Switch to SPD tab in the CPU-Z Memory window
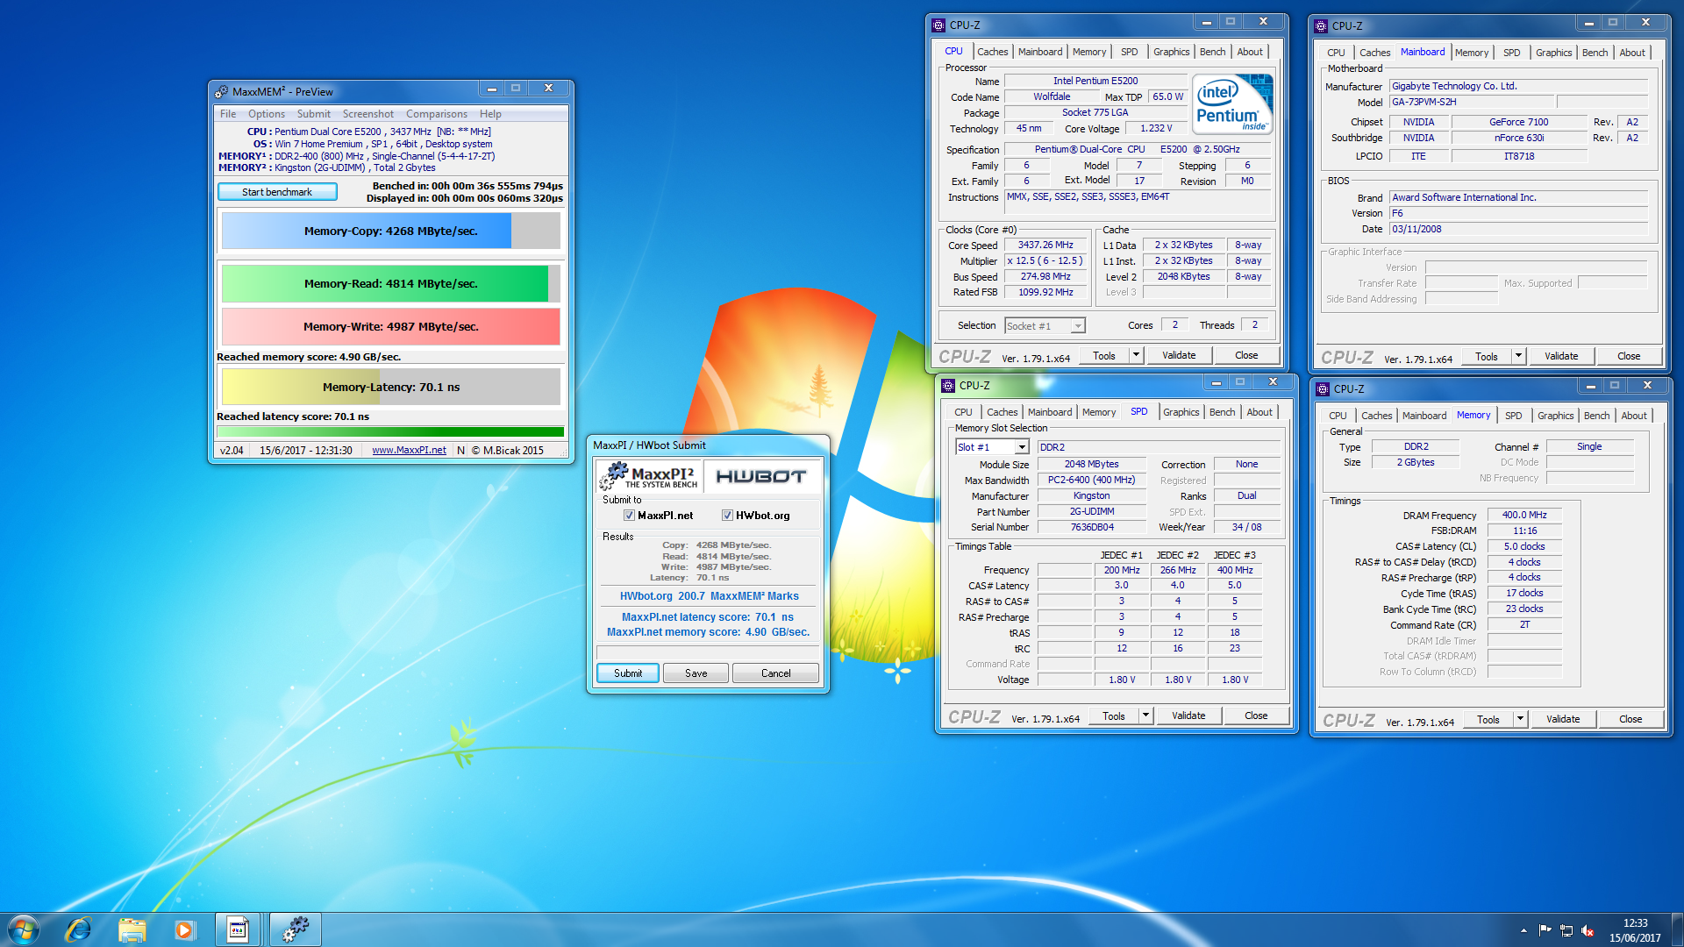Screen dimensions: 1684x947 tap(1513, 416)
